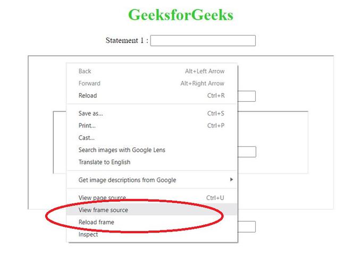Click the Cast... menu entry

coord(87,138)
